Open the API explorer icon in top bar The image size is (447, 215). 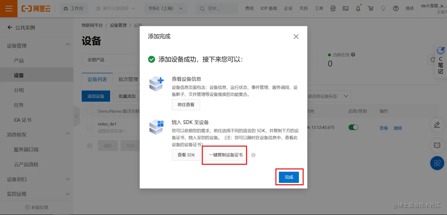point(333,9)
